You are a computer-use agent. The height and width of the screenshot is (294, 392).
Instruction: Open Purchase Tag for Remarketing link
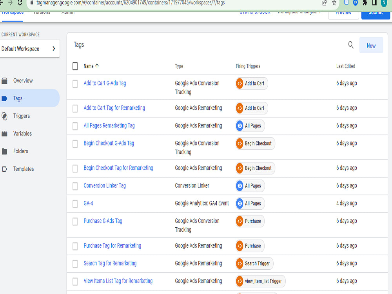click(x=112, y=246)
